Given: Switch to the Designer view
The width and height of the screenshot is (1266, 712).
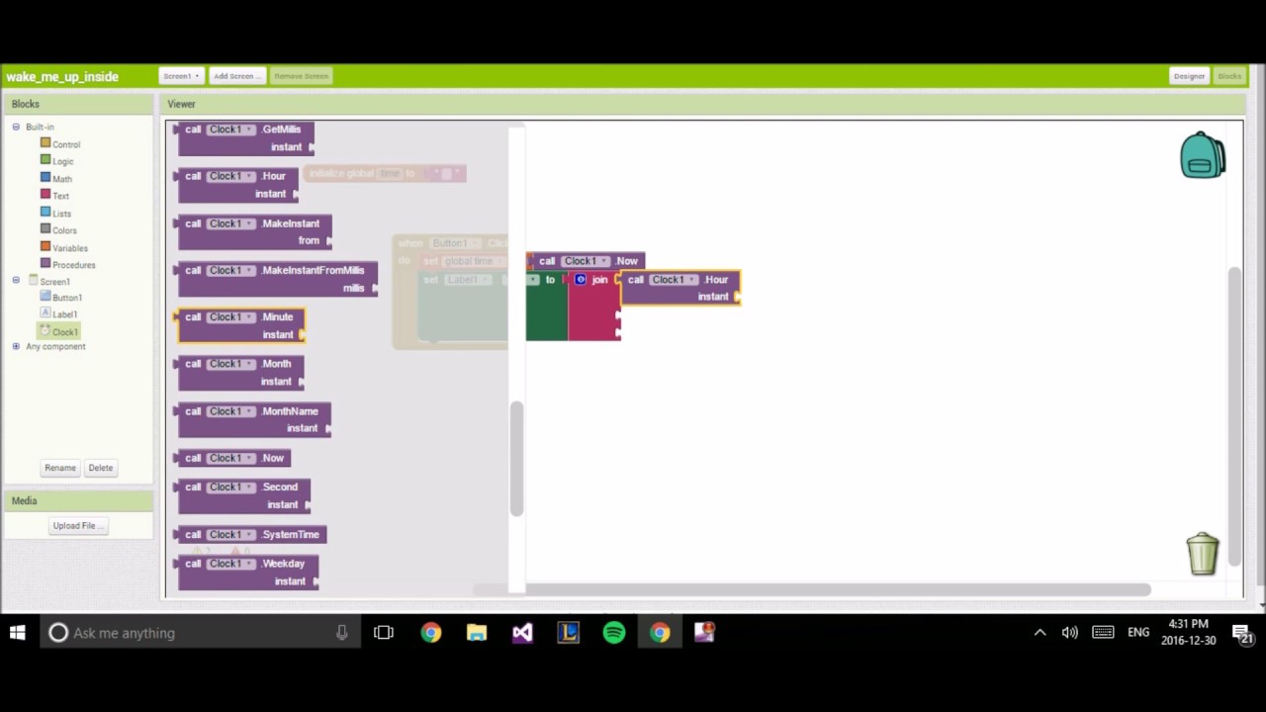Looking at the screenshot, I should (1189, 76).
